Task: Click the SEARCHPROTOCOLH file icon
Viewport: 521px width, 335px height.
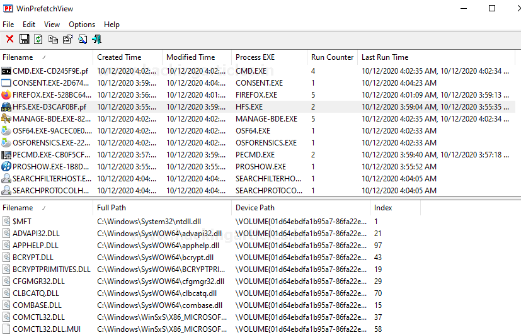Action: pos(6,191)
